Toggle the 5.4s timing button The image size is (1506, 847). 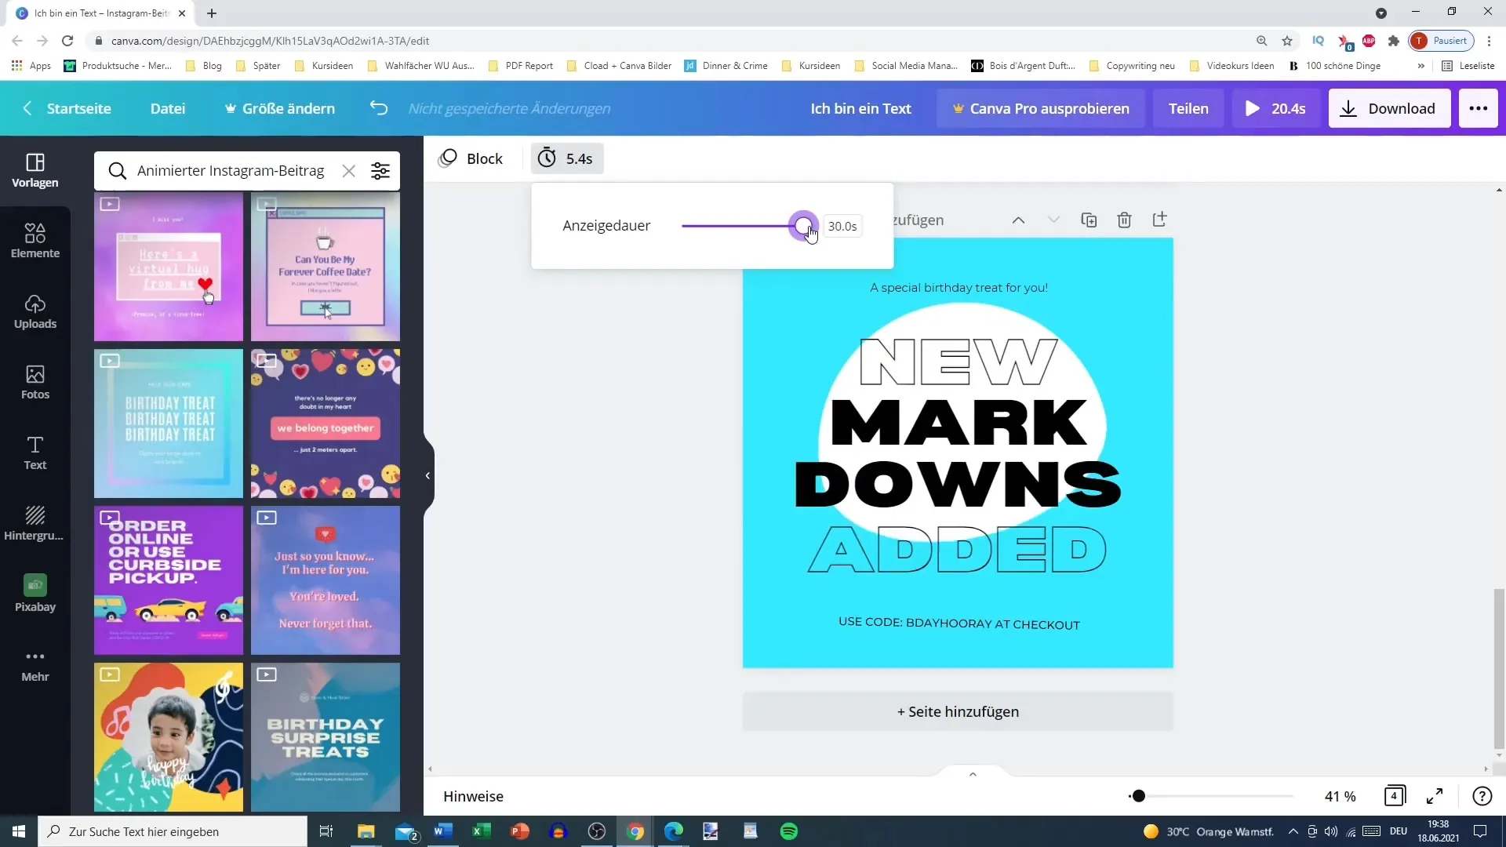566,158
